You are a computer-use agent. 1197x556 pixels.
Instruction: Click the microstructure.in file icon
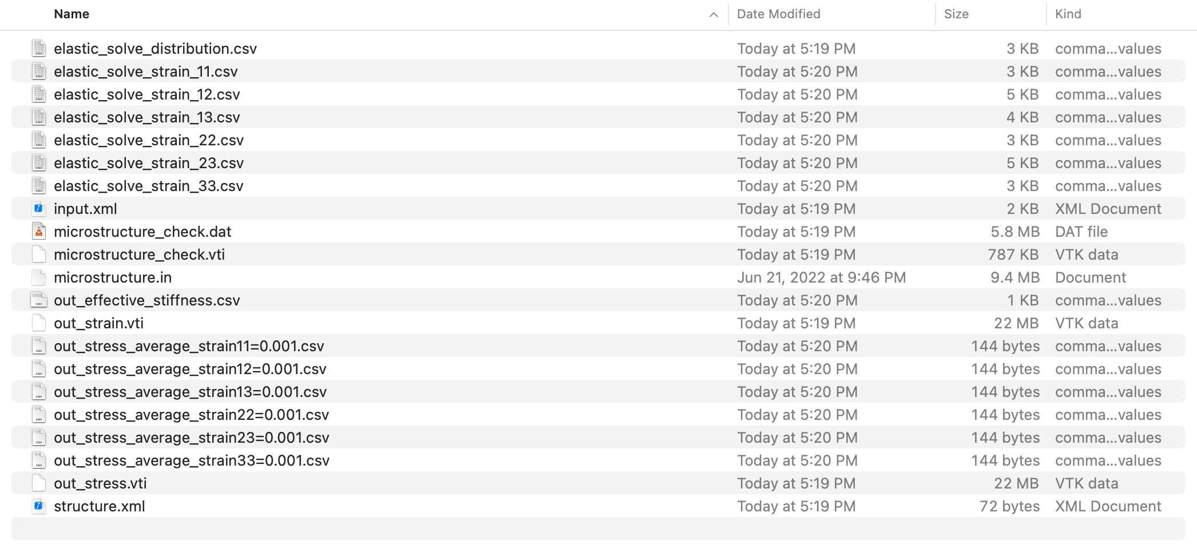tap(39, 277)
